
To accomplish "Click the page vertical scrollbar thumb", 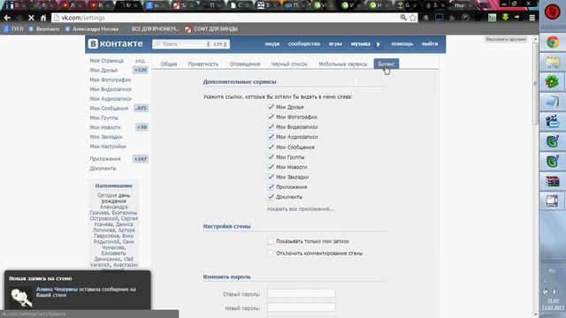I will [x=535, y=85].
